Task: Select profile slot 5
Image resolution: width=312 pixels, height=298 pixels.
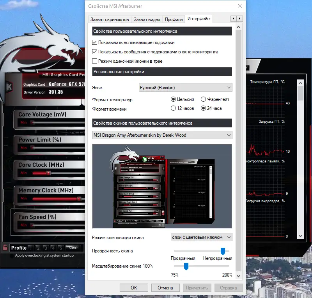Action: pos(61,248)
